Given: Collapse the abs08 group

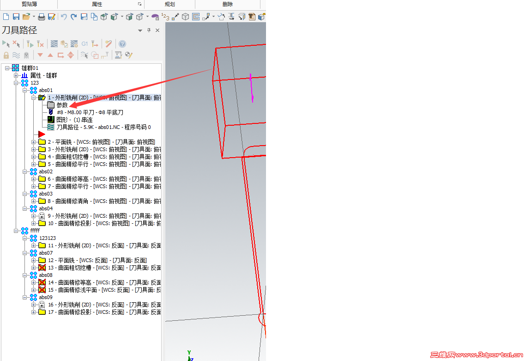Looking at the screenshot, I should tap(25, 275).
